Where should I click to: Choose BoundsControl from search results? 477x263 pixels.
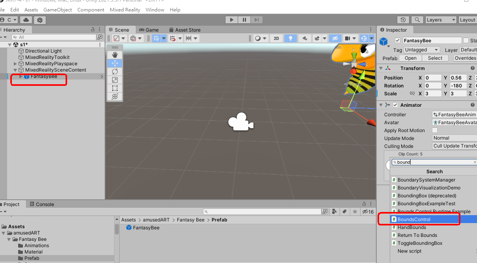[x=433, y=219]
